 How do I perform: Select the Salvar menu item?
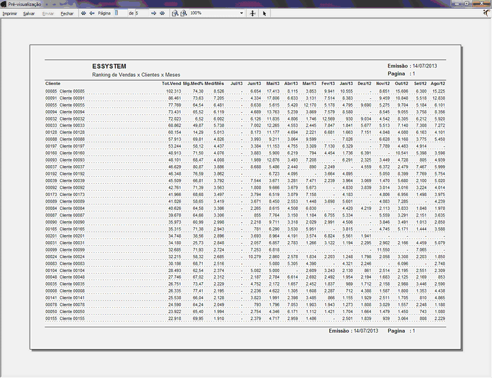pos(29,13)
